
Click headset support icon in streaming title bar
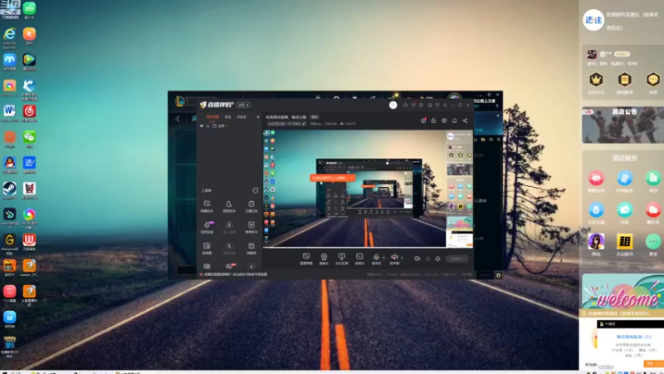pos(405,105)
